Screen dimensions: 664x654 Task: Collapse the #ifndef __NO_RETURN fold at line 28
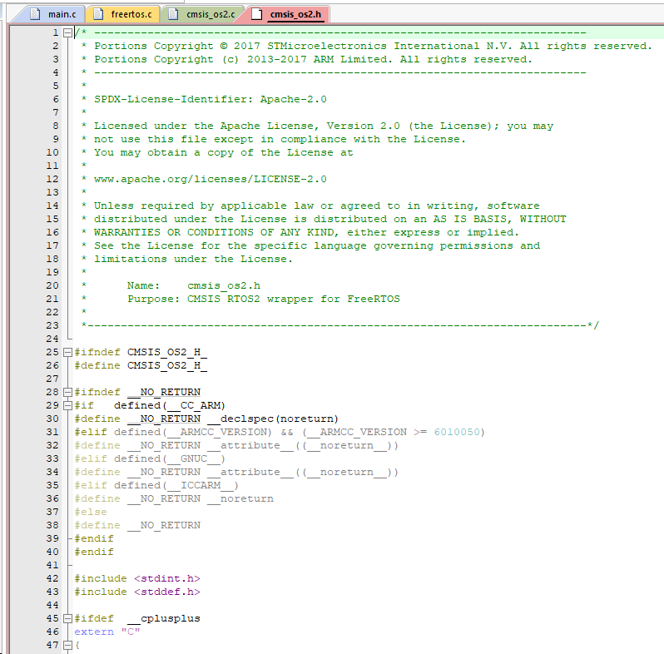tap(68, 392)
